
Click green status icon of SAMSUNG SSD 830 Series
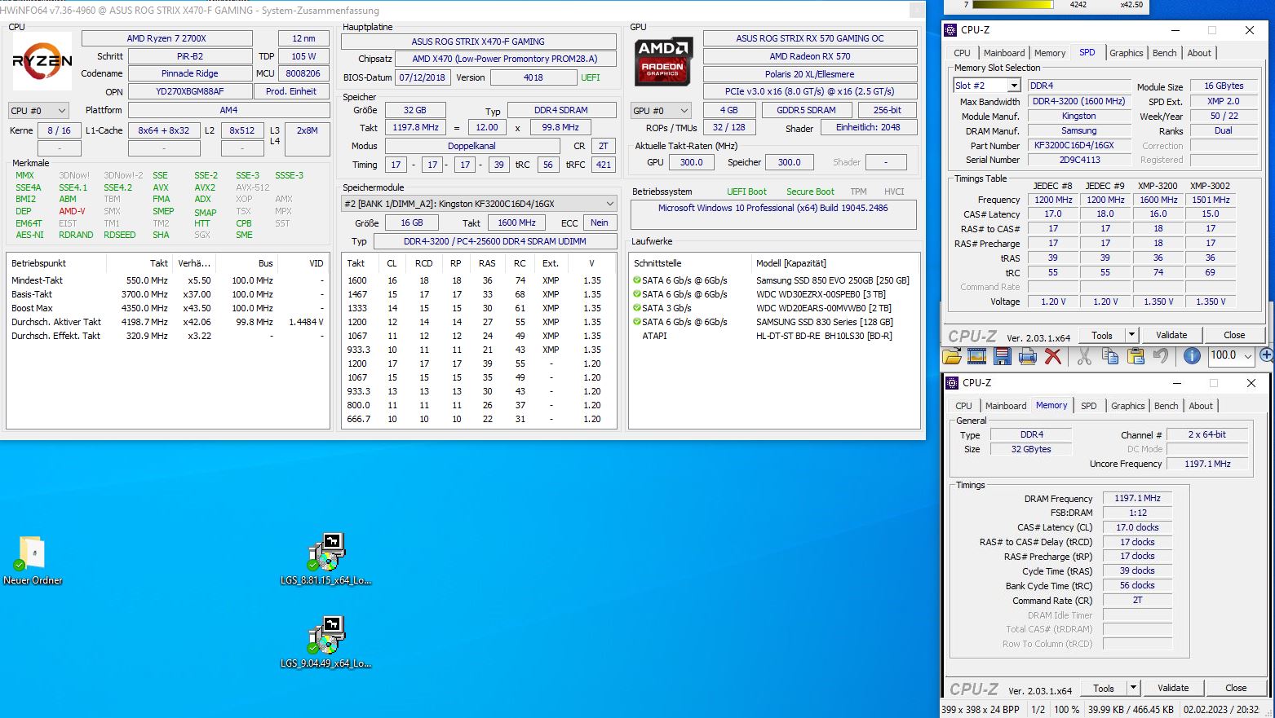pyautogui.click(x=637, y=322)
